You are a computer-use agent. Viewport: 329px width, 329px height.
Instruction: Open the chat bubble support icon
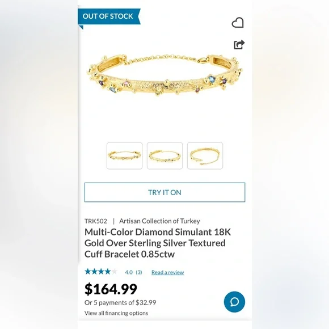coord(234,302)
